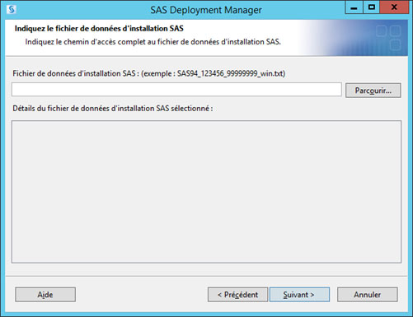Continue with the Suivant > button
This screenshot has width=413, height=317.
(x=299, y=295)
